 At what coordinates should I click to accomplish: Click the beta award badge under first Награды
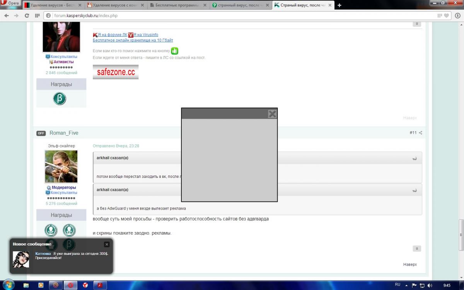(60, 99)
